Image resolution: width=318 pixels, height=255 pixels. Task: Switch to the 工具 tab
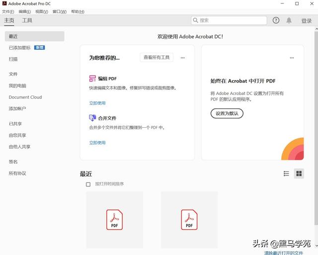pyautogui.click(x=27, y=20)
